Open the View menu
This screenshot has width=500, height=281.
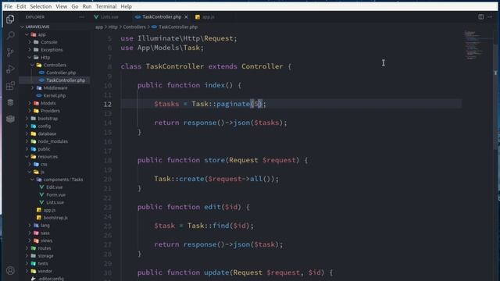coord(61,6)
